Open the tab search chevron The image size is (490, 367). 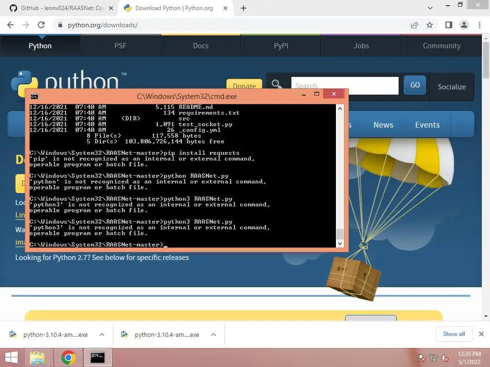[x=430, y=8]
